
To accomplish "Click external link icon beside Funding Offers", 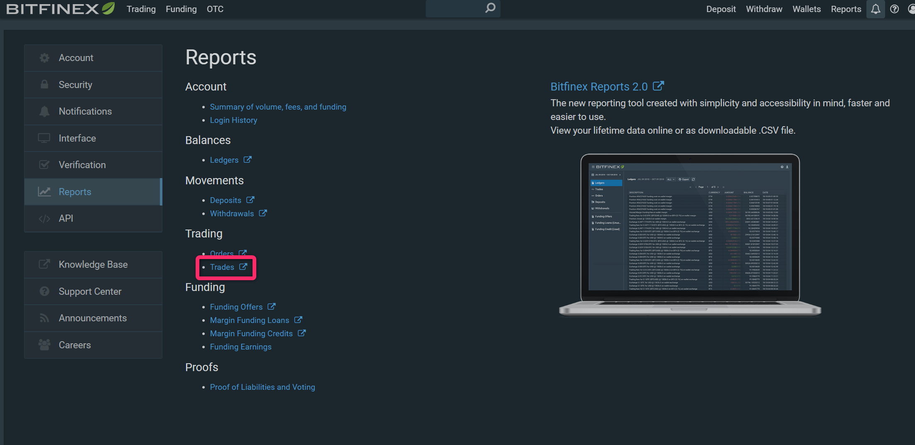I will pyautogui.click(x=272, y=306).
